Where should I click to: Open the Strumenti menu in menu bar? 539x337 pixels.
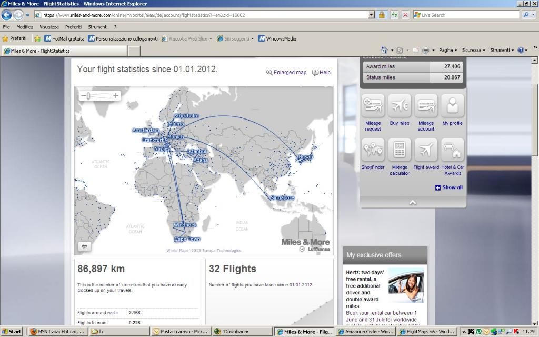click(x=97, y=27)
